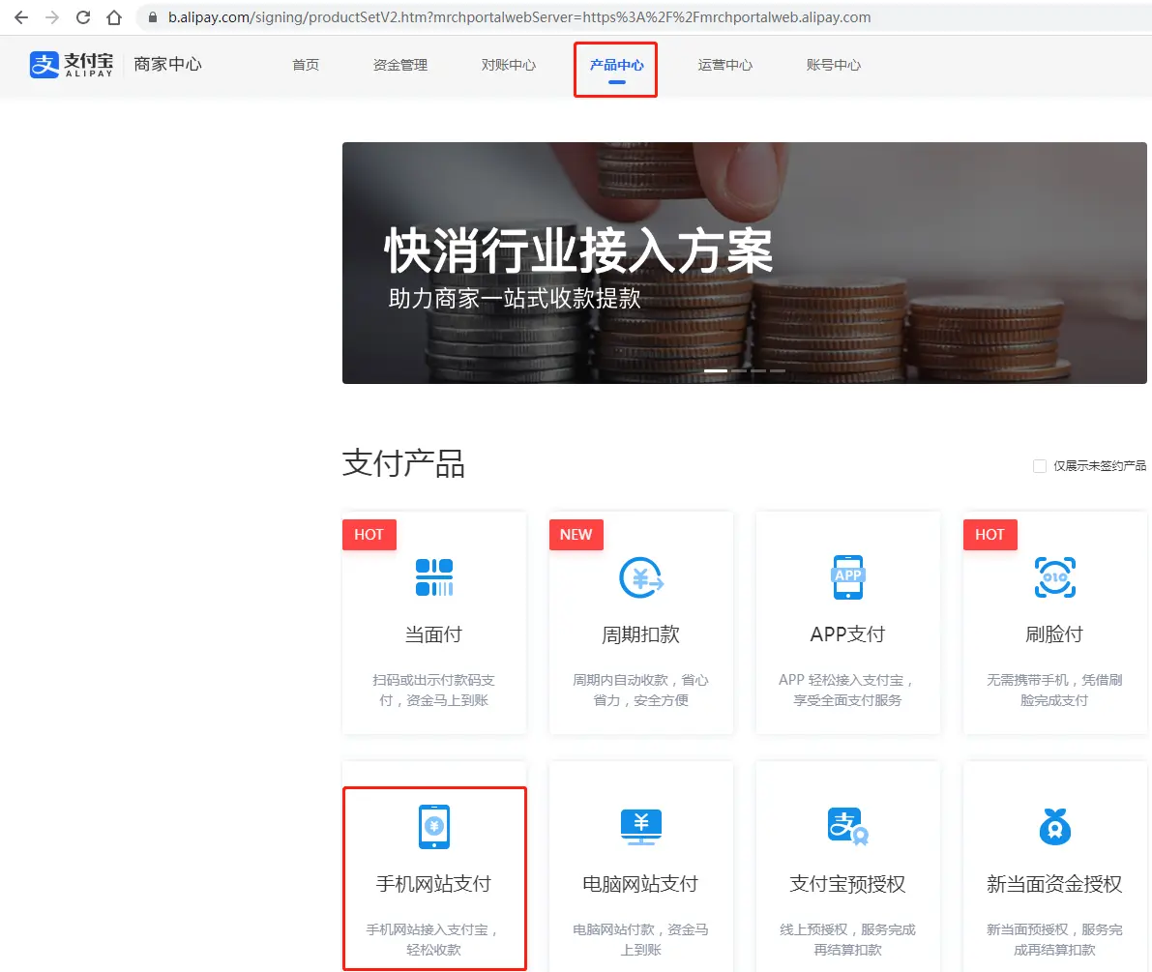Select the APP支付 phone icon

coord(847,577)
